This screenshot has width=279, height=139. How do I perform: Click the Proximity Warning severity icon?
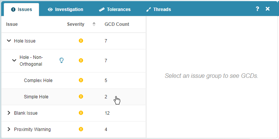(81, 129)
